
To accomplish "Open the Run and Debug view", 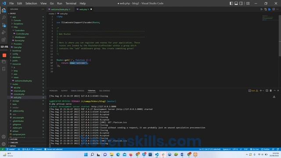I will (4, 32).
